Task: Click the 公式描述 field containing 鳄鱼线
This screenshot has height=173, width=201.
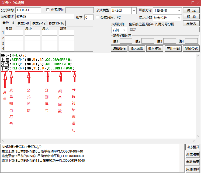Action: point(44,17)
